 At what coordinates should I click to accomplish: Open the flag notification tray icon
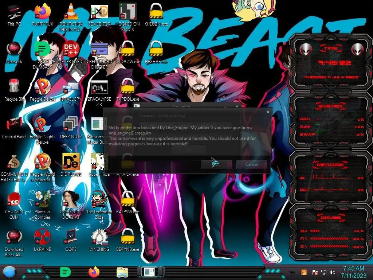(x=315, y=272)
